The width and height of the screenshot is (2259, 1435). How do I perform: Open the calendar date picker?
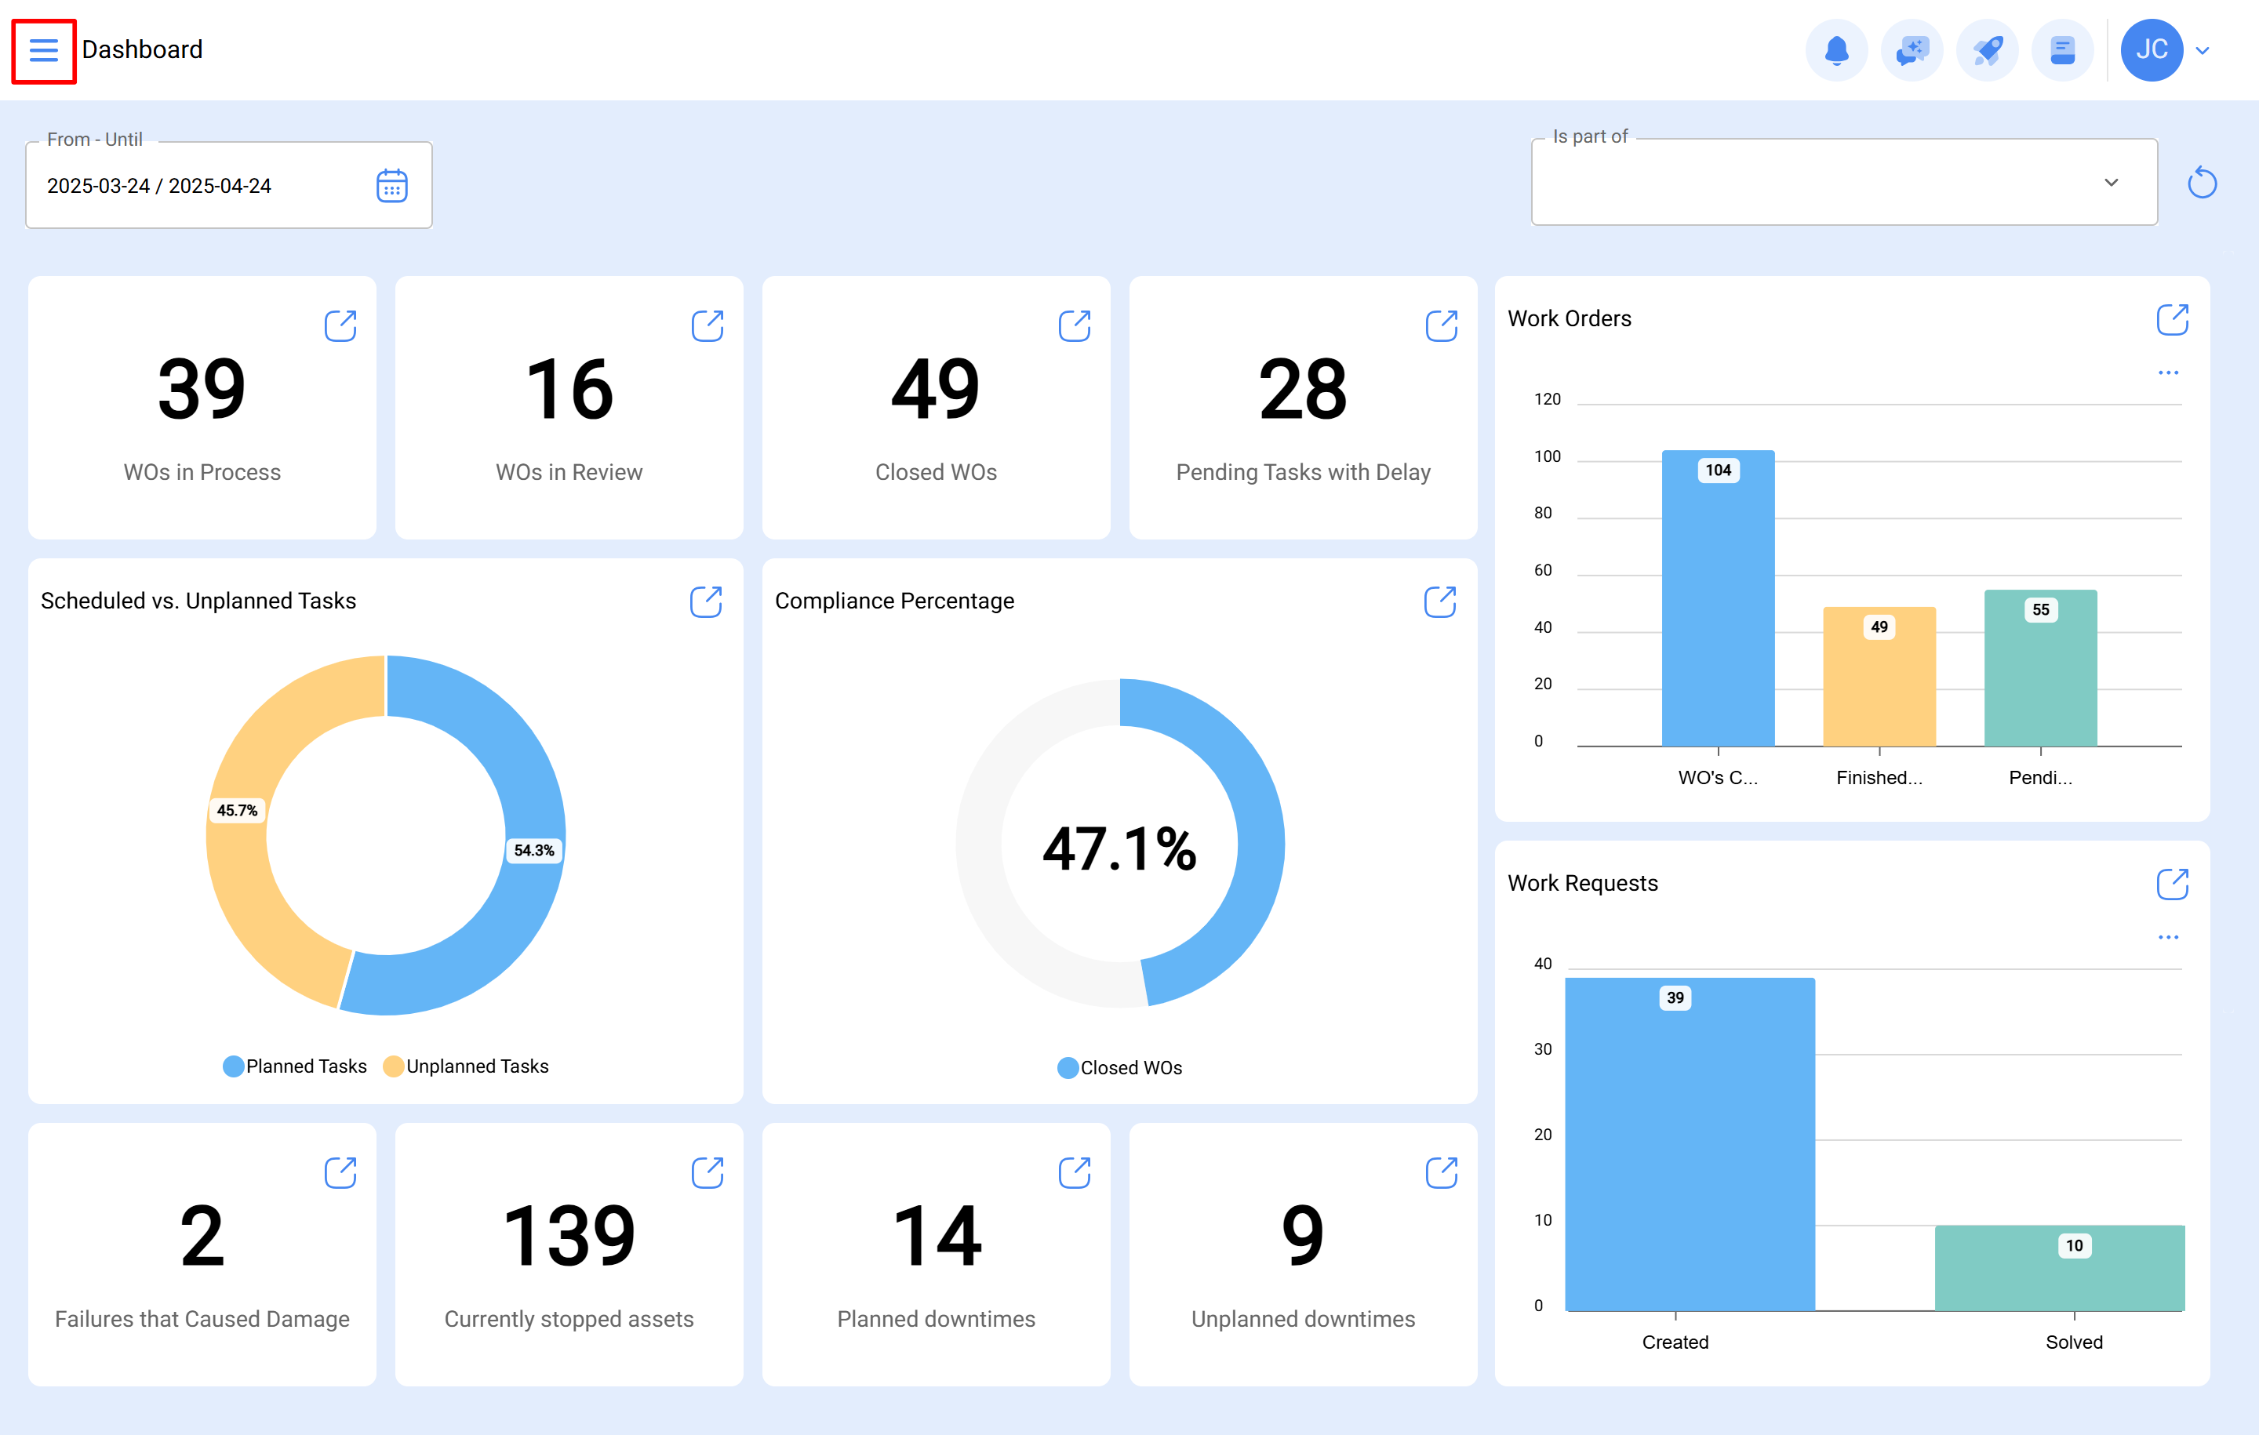(392, 185)
